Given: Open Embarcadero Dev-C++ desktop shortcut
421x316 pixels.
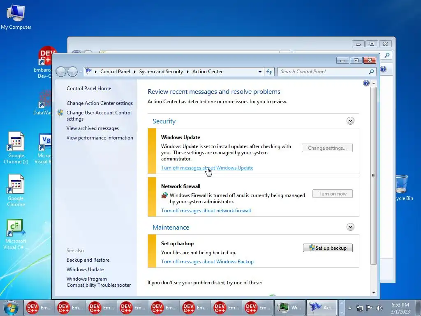Looking at the screenshot, I should pos(45,63).
